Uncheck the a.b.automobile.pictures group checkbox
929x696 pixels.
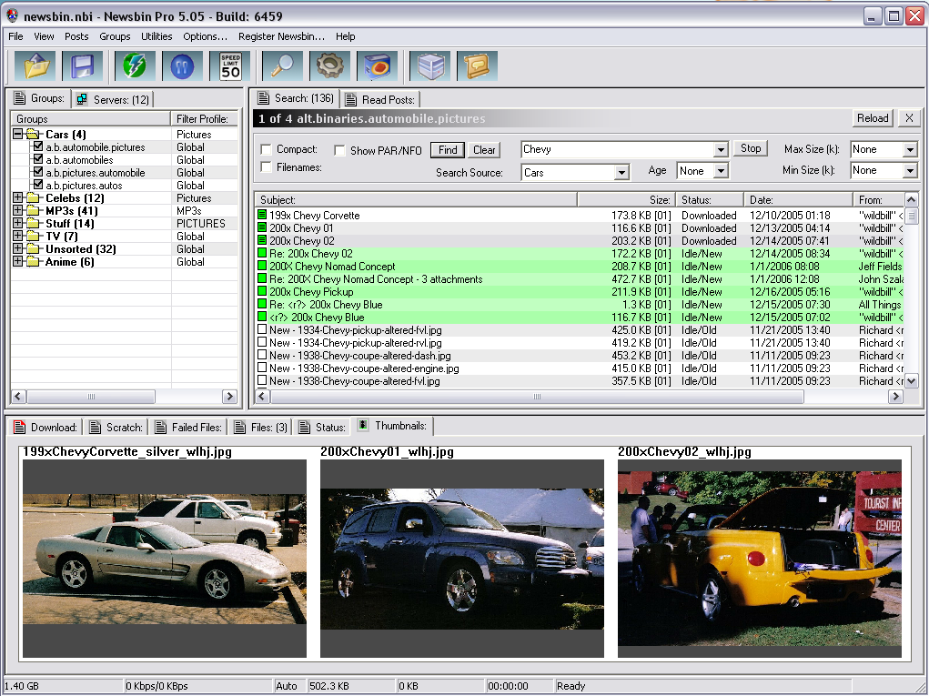tap(37, 146)
